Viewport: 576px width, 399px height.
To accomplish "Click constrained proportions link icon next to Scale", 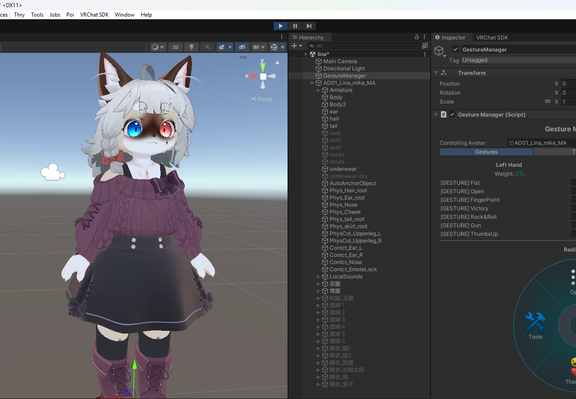I will (x=547, y=102).
